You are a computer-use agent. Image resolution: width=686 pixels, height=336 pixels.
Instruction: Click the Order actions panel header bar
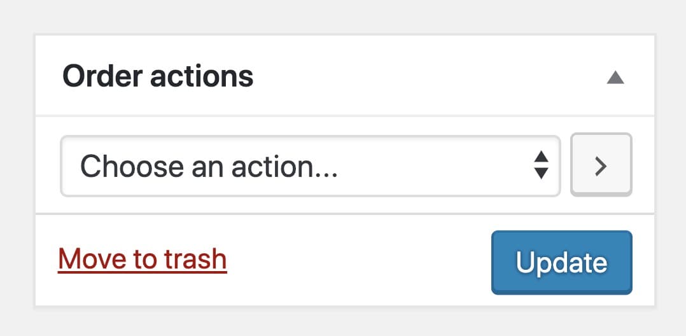(x=345, y=76)
